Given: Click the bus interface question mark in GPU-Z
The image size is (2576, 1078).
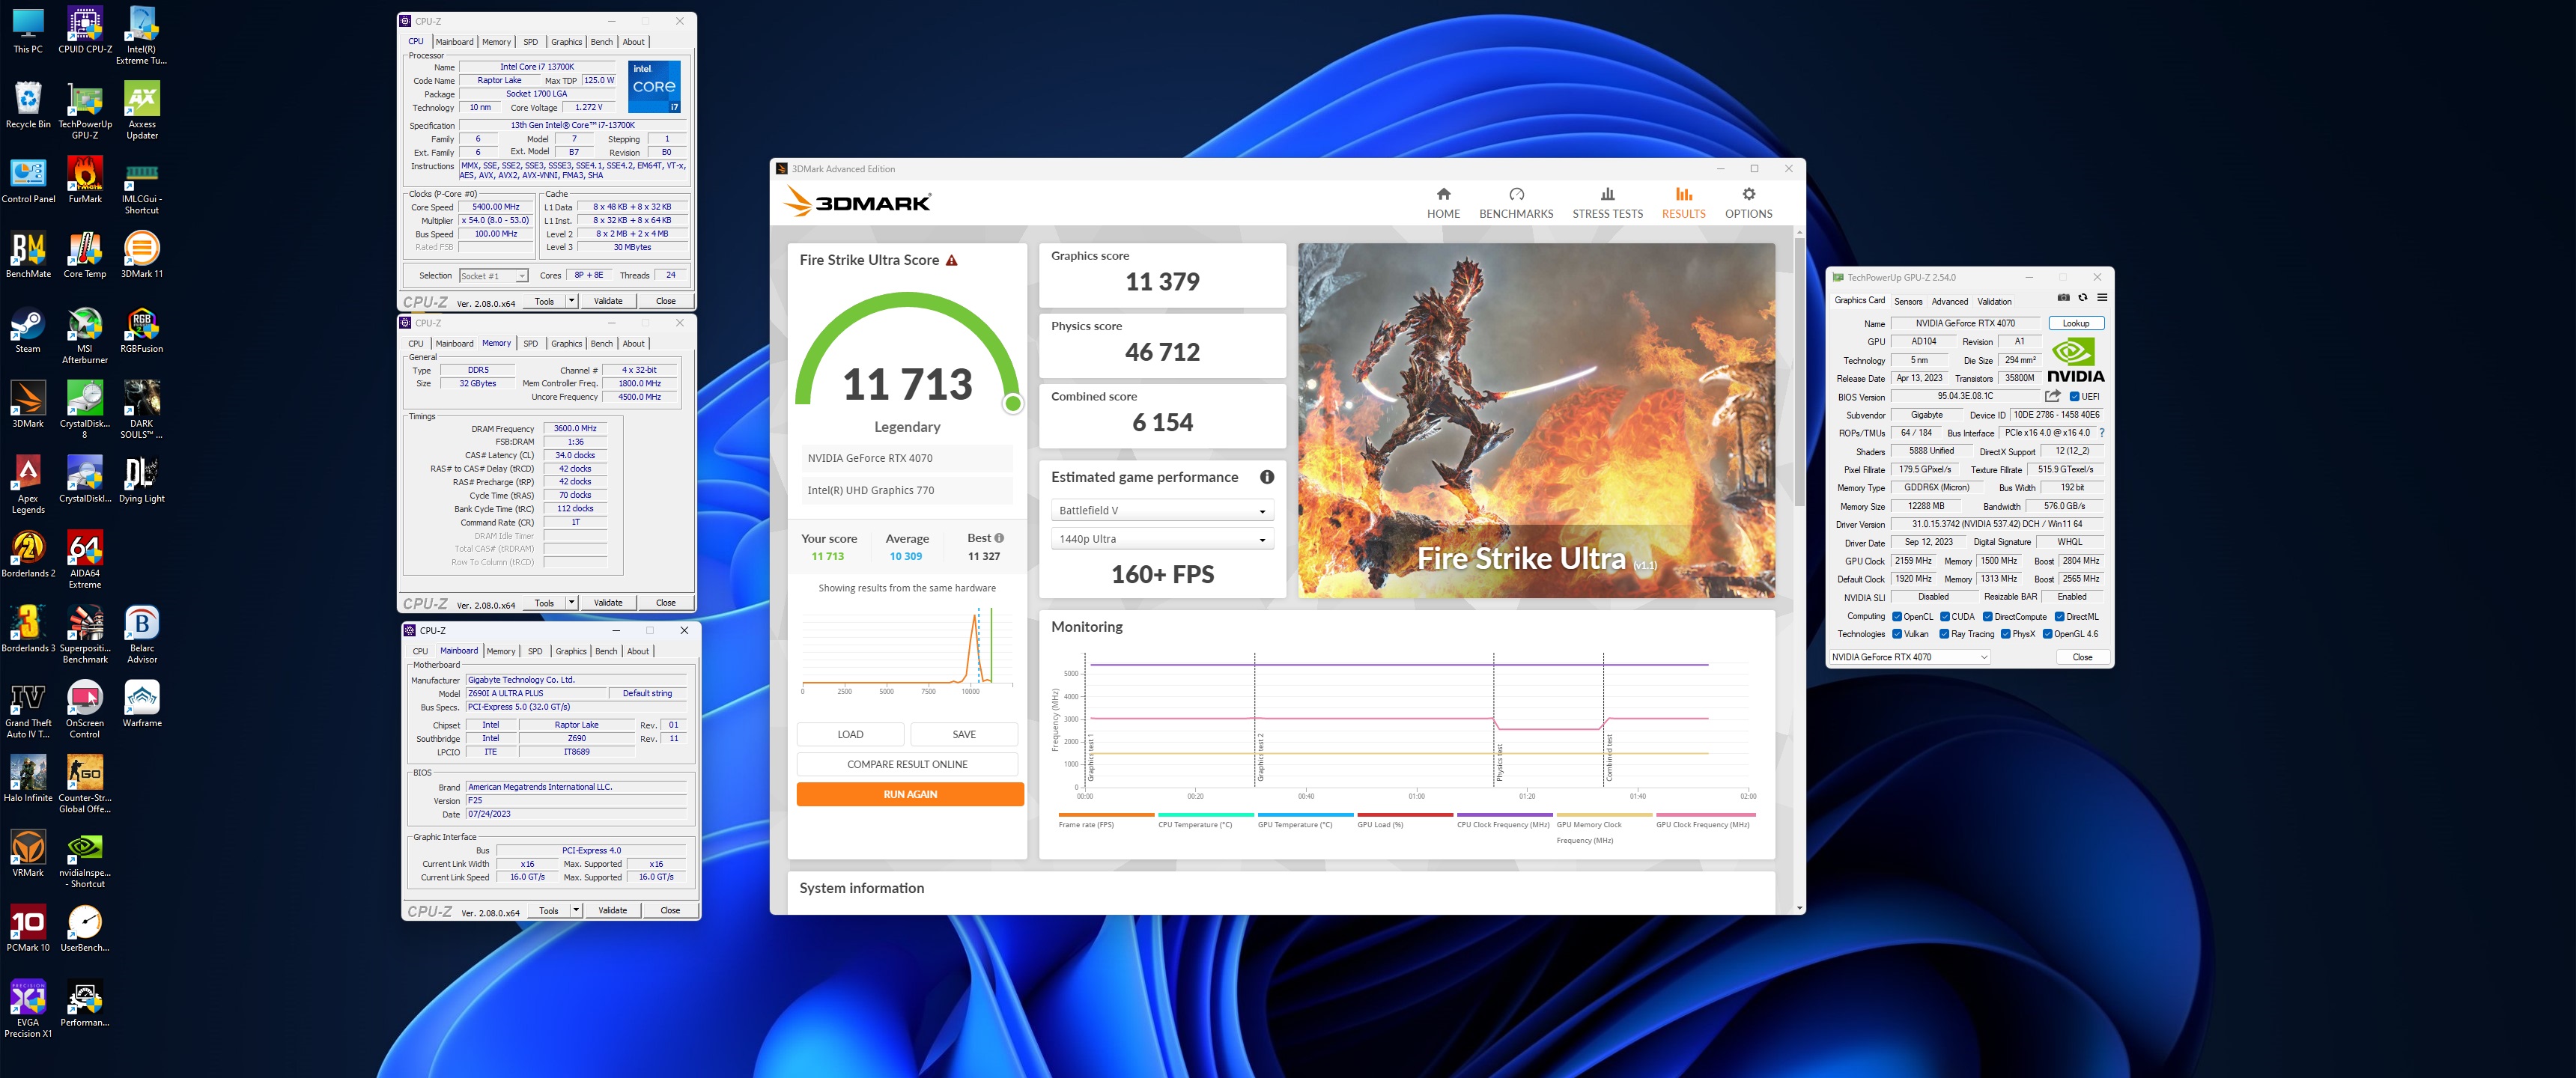Looking at the screenshot, I should [2102, 433].
